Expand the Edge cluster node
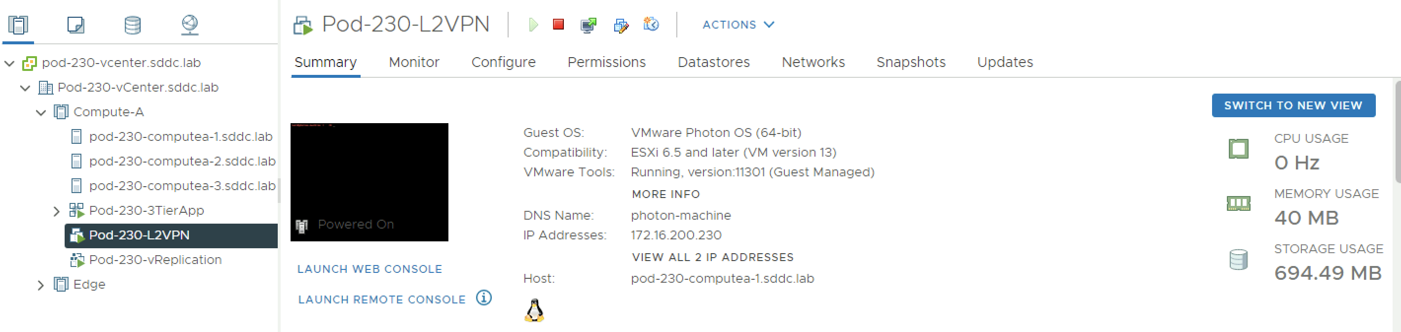This screenshot has width=1401, height=332. (x=41, y=285)
